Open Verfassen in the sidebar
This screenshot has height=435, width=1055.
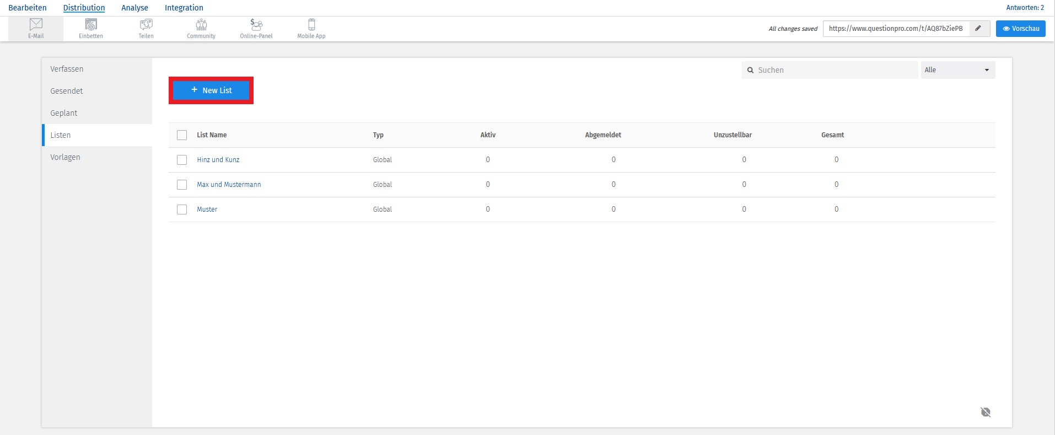97,69
